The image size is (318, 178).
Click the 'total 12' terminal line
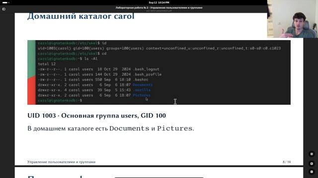(x=47, y=64)
